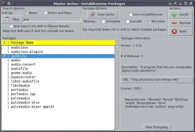Select the audacious package
Image resolution: width=195 pixels, height=132 pixels.
58,48
